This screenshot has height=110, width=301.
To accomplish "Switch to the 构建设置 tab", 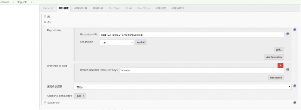I will [x=160, y=8].
